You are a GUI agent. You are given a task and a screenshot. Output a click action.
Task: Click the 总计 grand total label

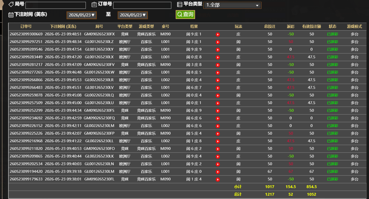point(238,194)
